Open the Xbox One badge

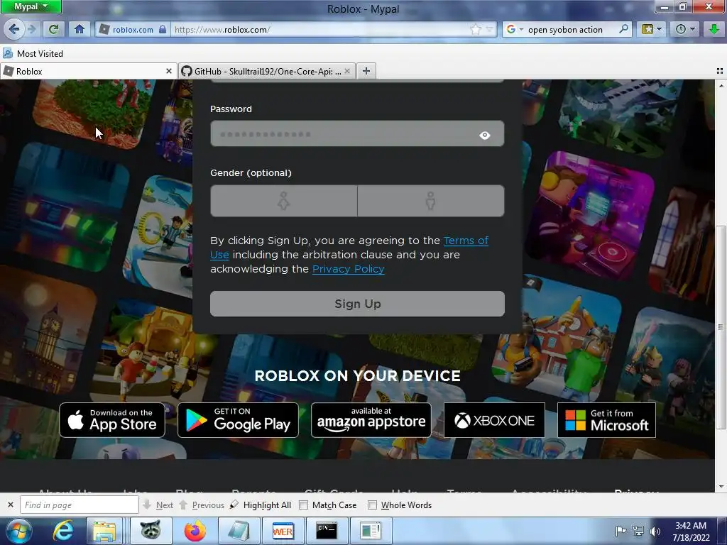click(x=494, y=420)
